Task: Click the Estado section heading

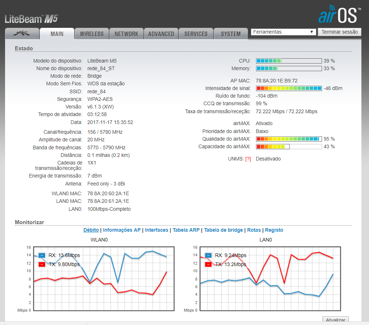Action: [x=24, y=48]
